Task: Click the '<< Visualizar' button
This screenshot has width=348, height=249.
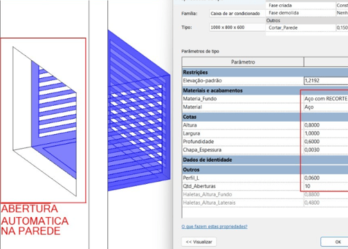Action: pos(199,242)
